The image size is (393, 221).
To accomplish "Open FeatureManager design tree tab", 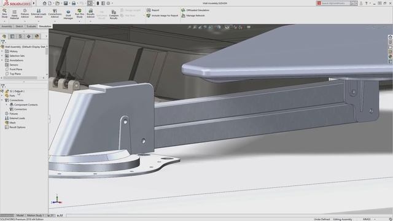I will 4,37.
